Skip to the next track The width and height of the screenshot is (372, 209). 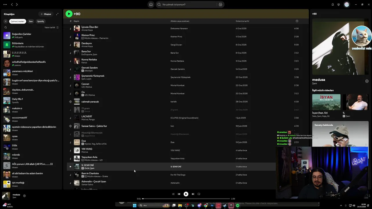[x=193, y=194]
